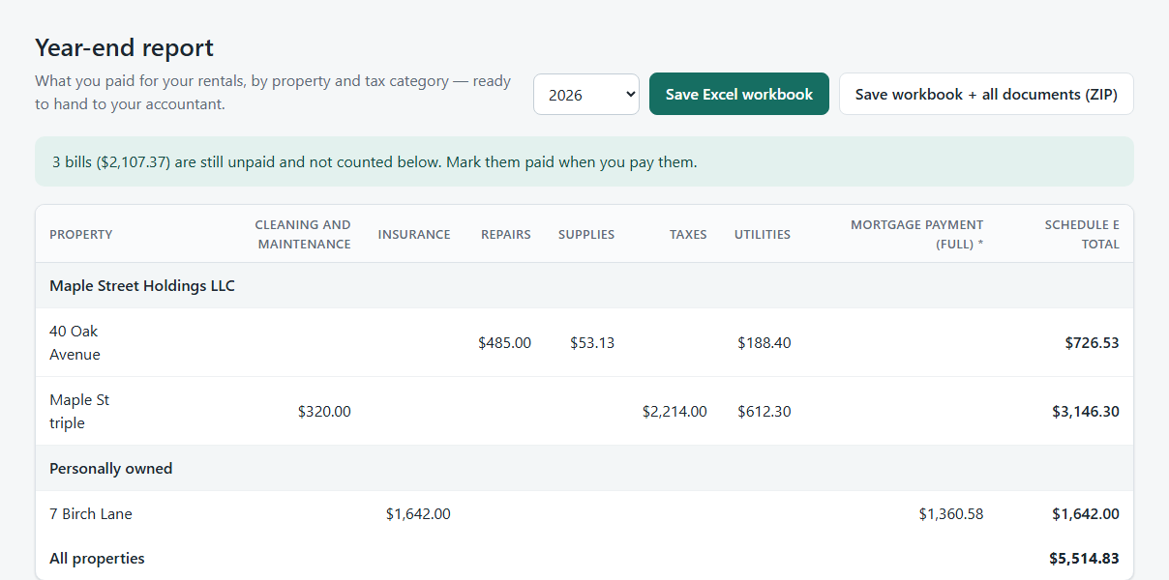
Task: Click the $53.13 supplies value
Action: point(592,342)
